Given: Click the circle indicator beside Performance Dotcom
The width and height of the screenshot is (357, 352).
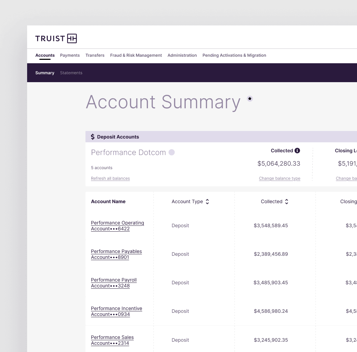Looking at the screenshot, I should coord(172,152).
